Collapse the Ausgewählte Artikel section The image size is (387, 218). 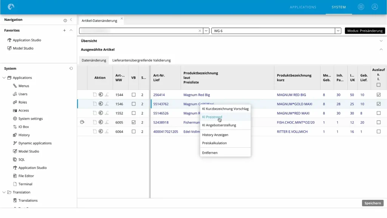381,49
